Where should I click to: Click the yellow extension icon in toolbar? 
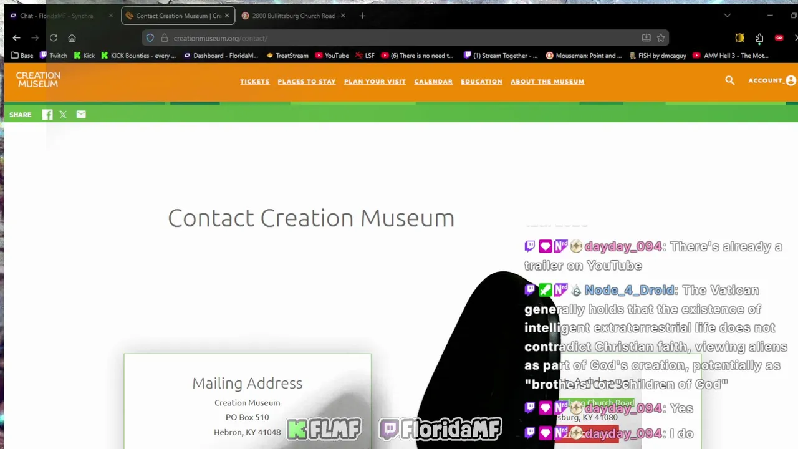[x=739, y=38]
